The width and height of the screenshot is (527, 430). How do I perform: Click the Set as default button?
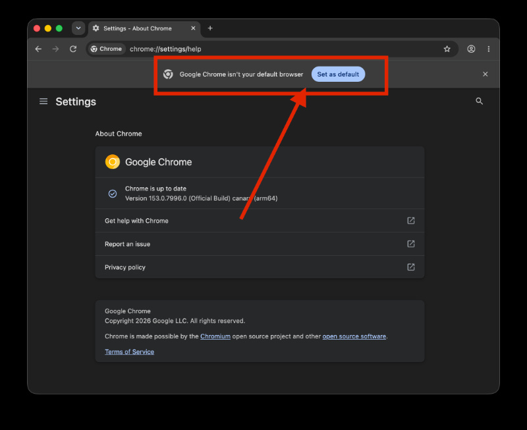pos(338,75)
